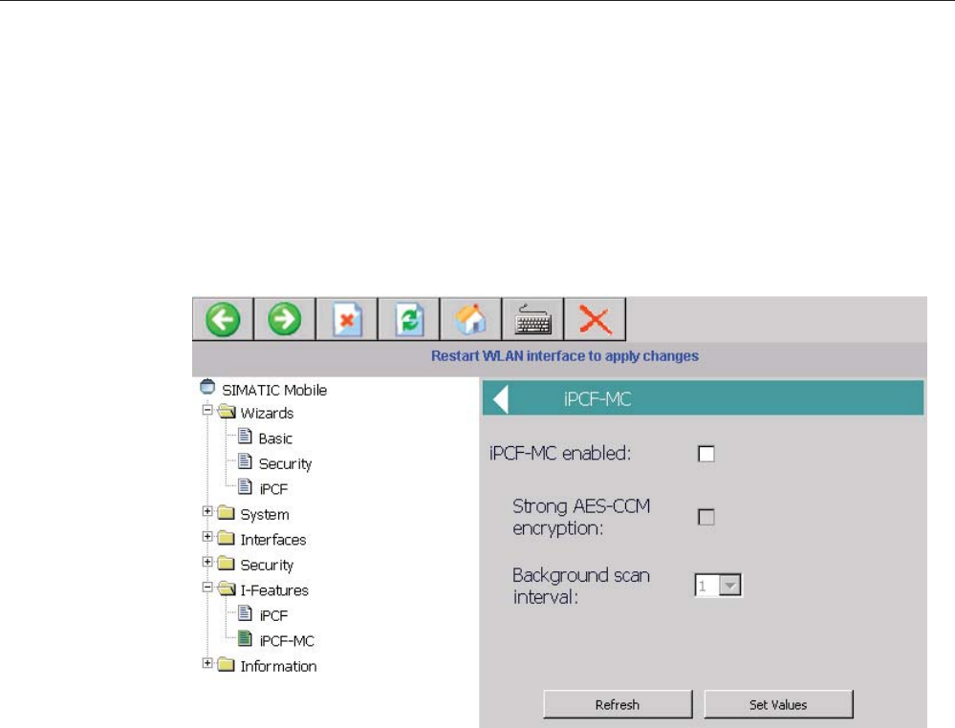Click the Security folder icon in tree

[226, 564]
